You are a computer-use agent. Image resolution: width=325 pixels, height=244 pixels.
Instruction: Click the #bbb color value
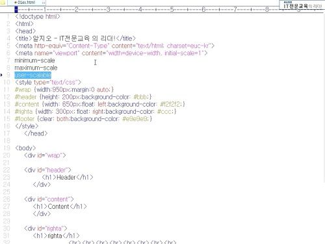pyautogui.click(x=140, y=97)
